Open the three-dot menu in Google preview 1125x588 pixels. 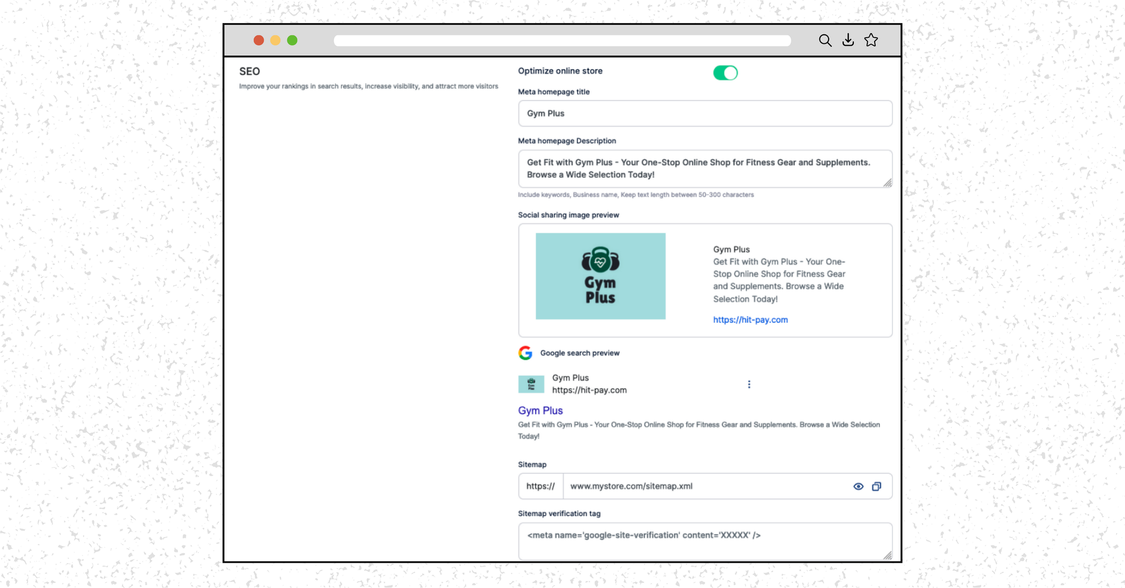tap(749, 385)
